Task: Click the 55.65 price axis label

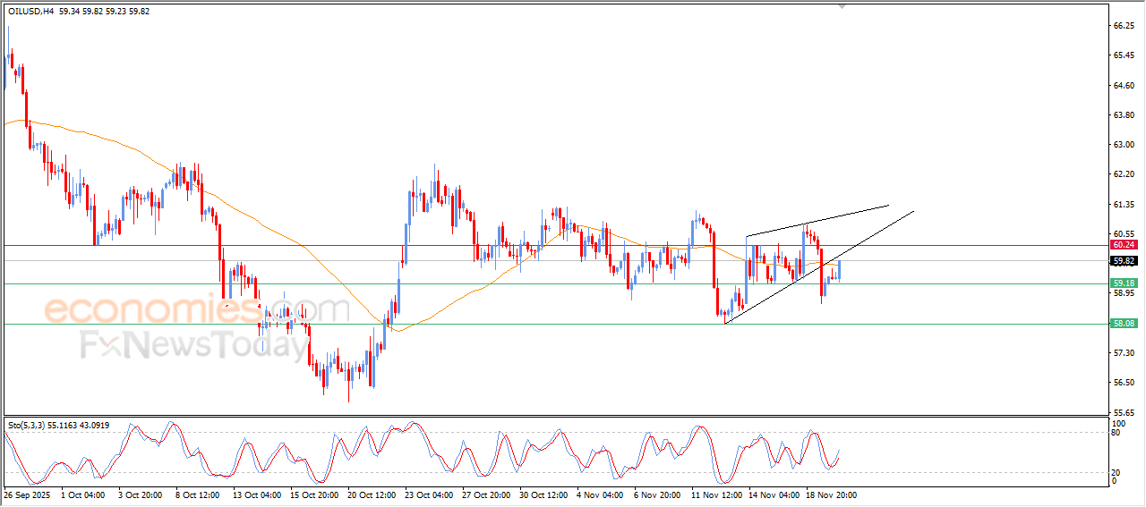Action: (1124, 412)
